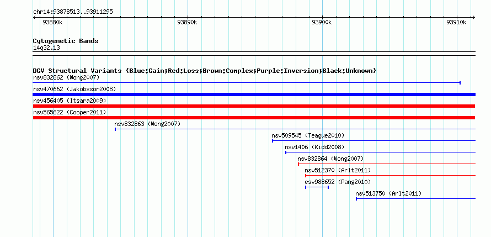Select the Cytogenetic Bands track title
491x237 pixels.
(66, 41)
